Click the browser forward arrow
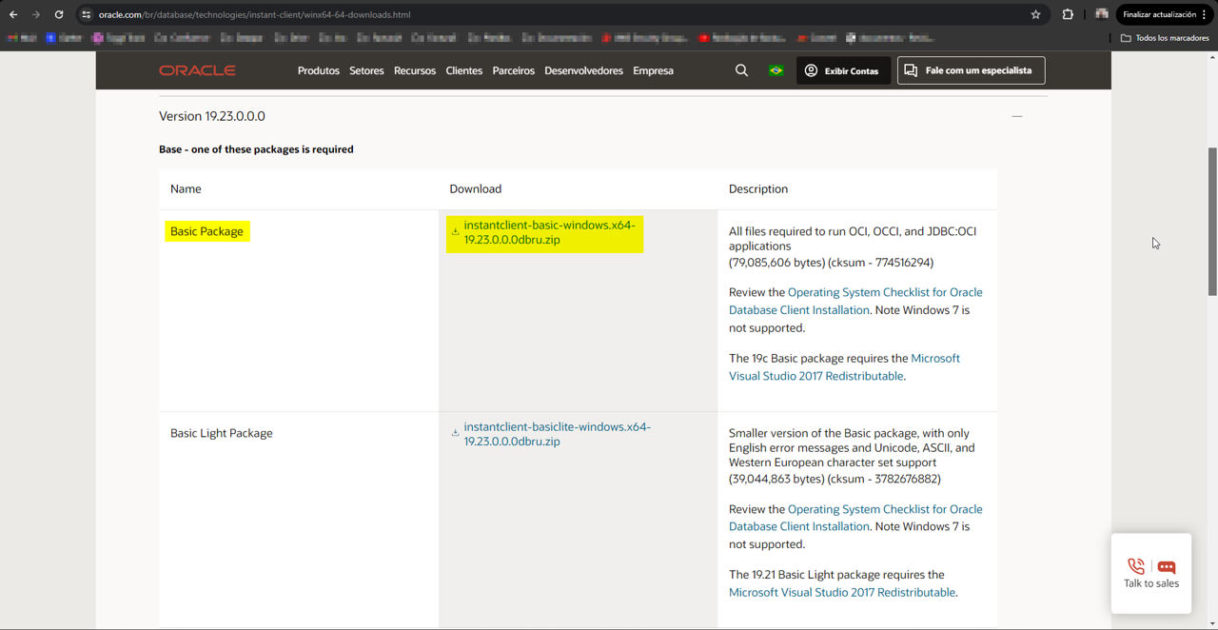 click(36, 14)
